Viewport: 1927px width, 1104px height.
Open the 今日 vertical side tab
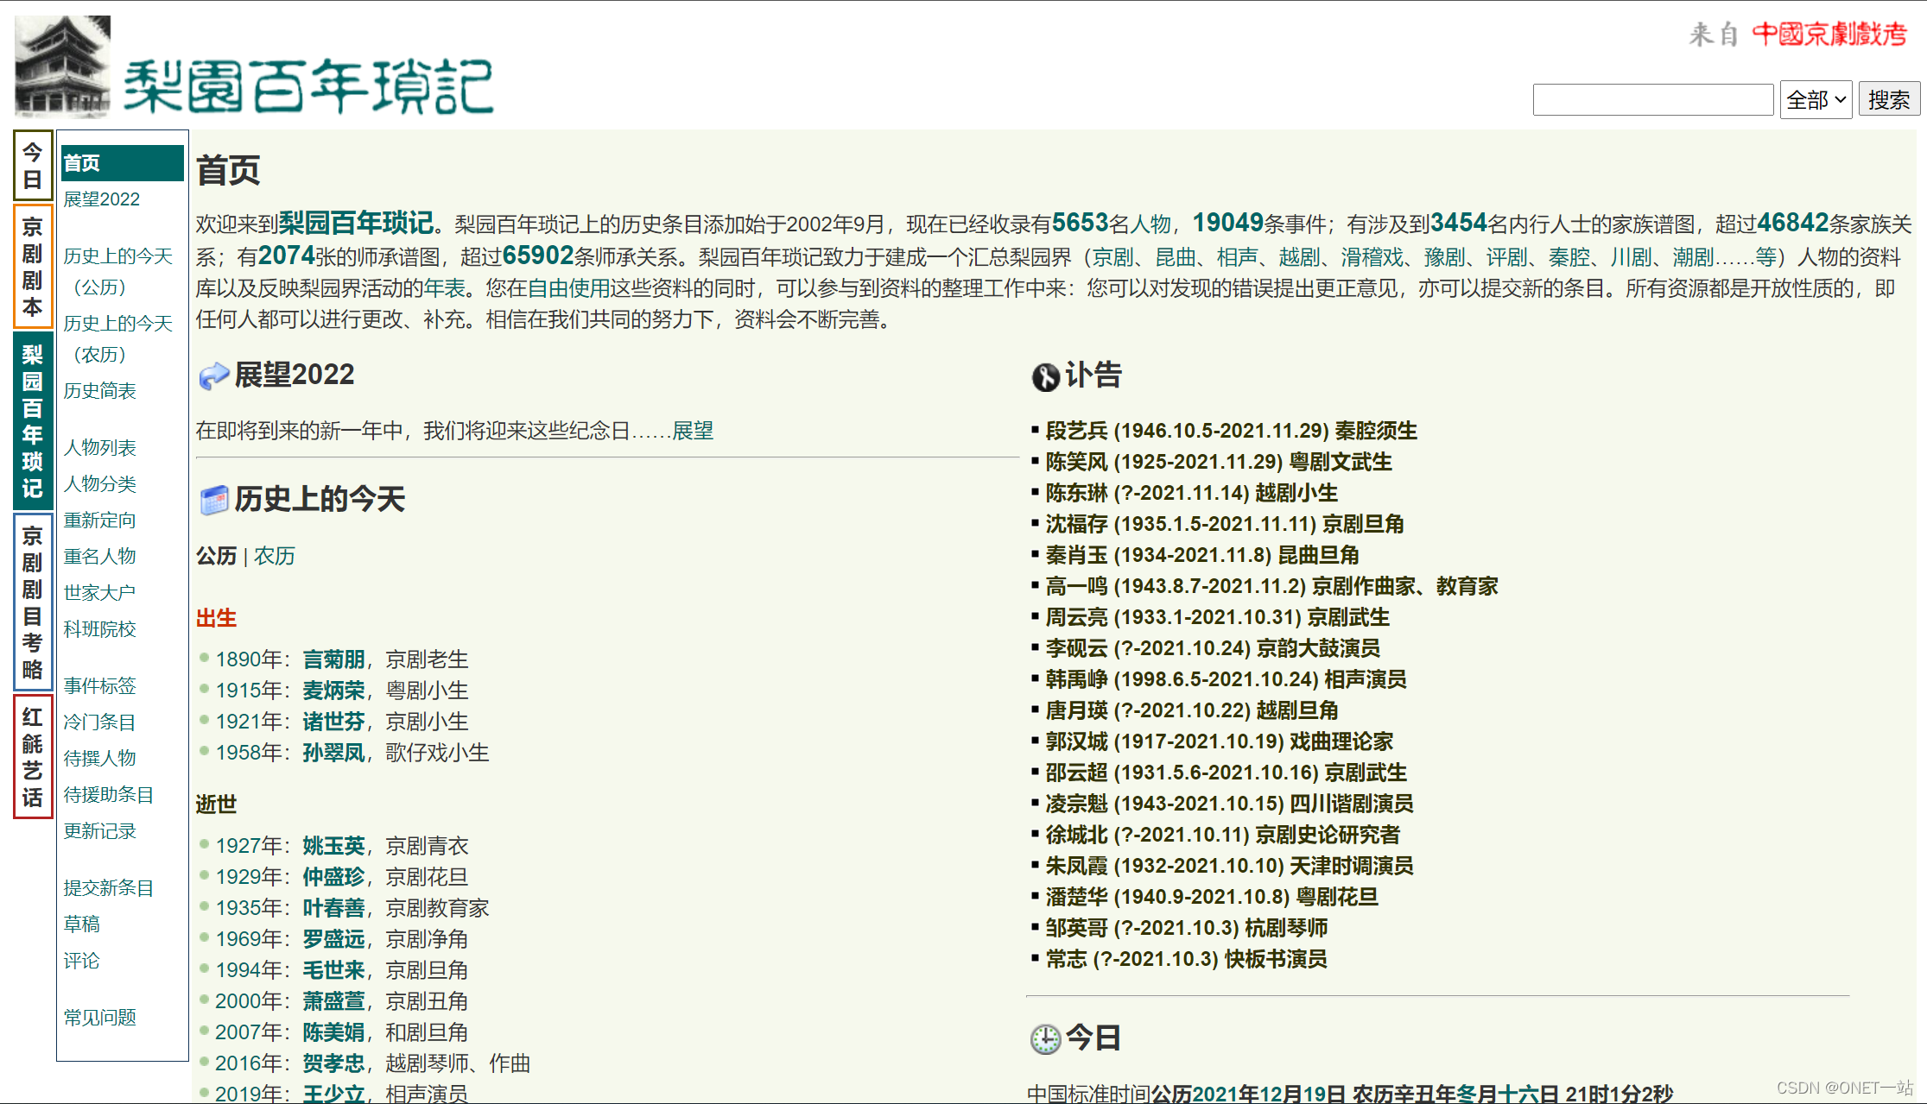[33, 166]
